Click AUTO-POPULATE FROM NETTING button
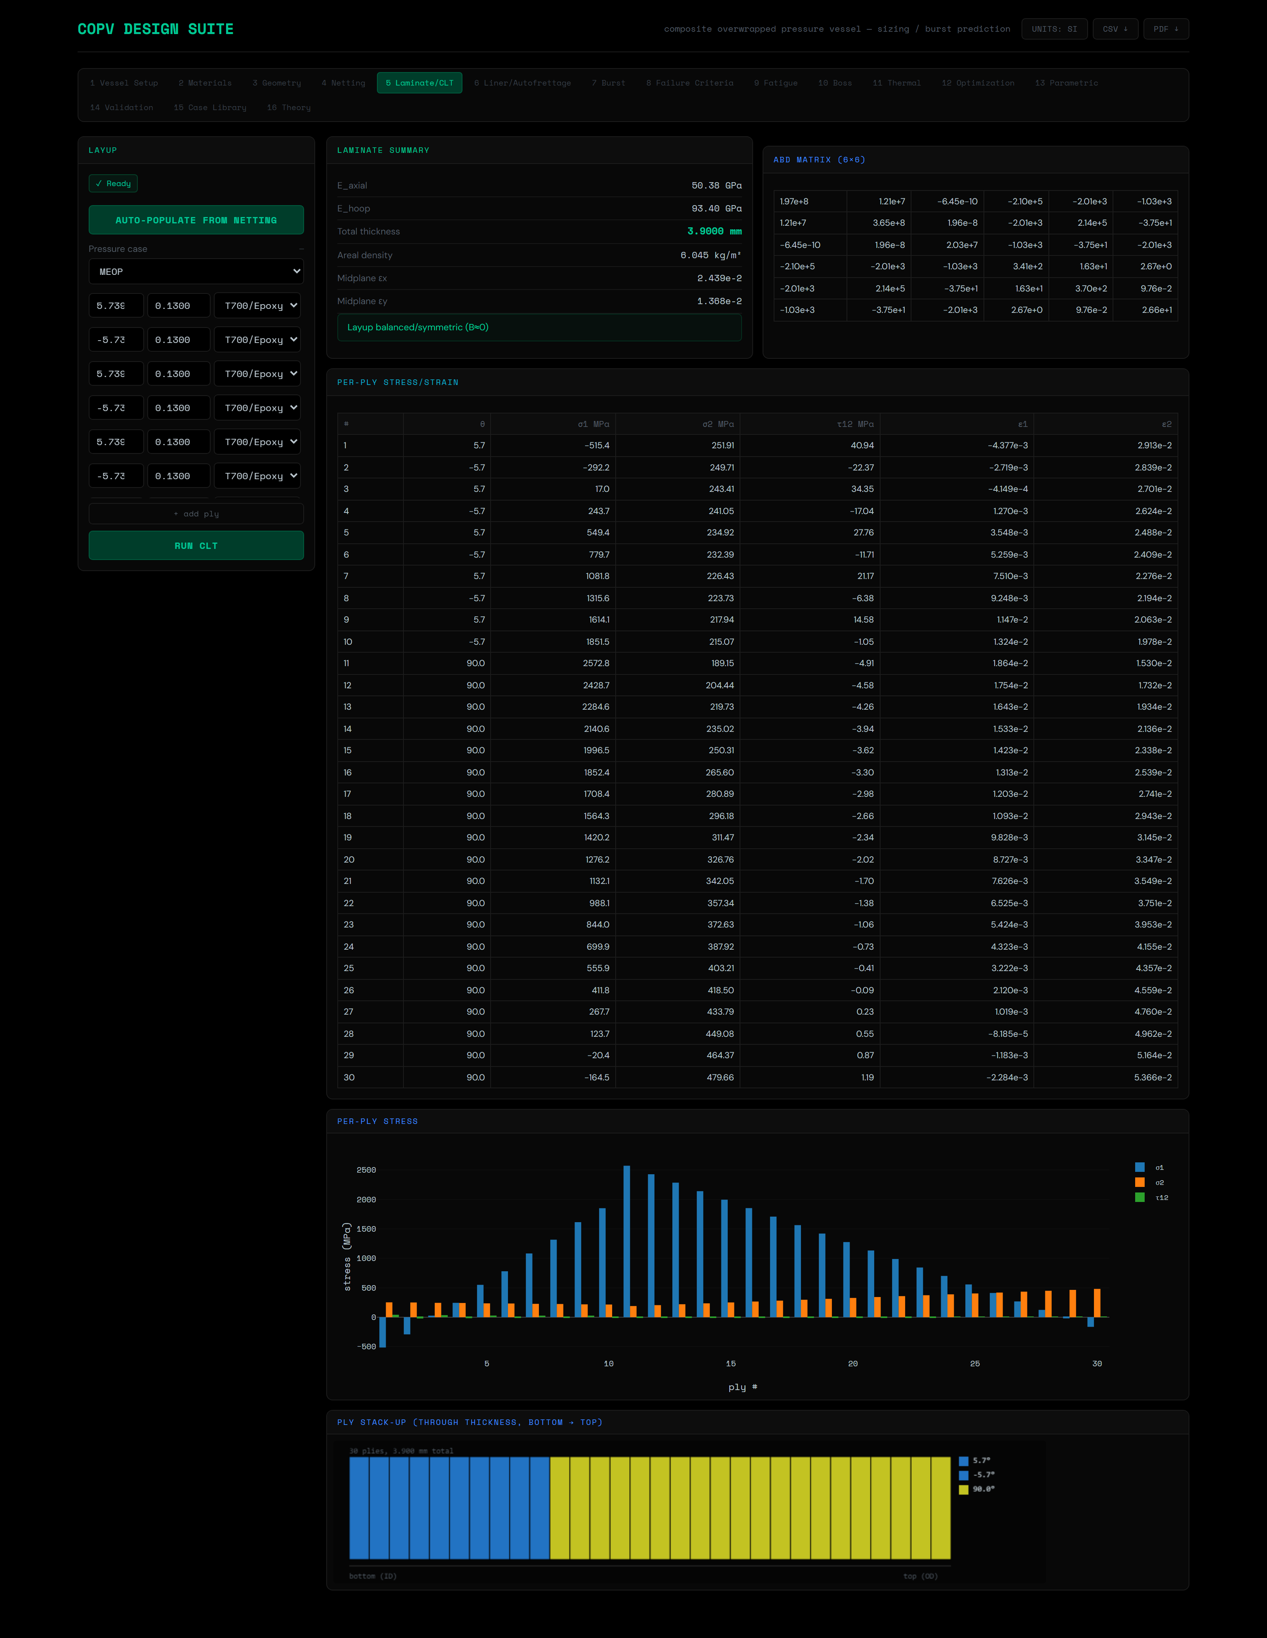This screenshot has width=1267, height=1638. coord(196,221)
